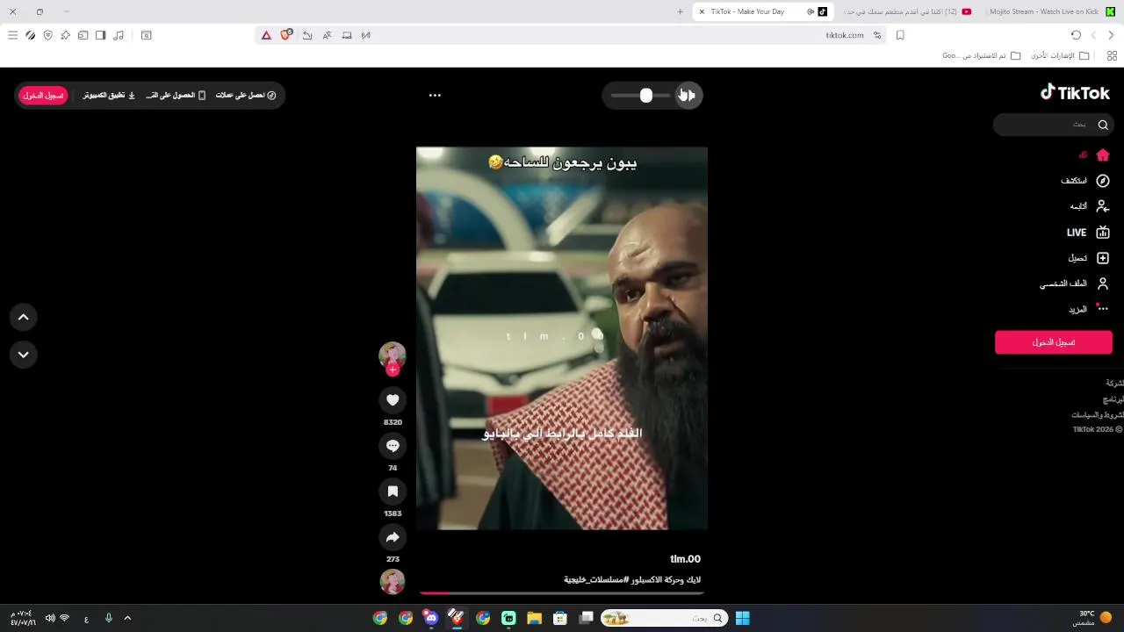
Task: Follow the creator with the plus badge
Action: point(393,370)
